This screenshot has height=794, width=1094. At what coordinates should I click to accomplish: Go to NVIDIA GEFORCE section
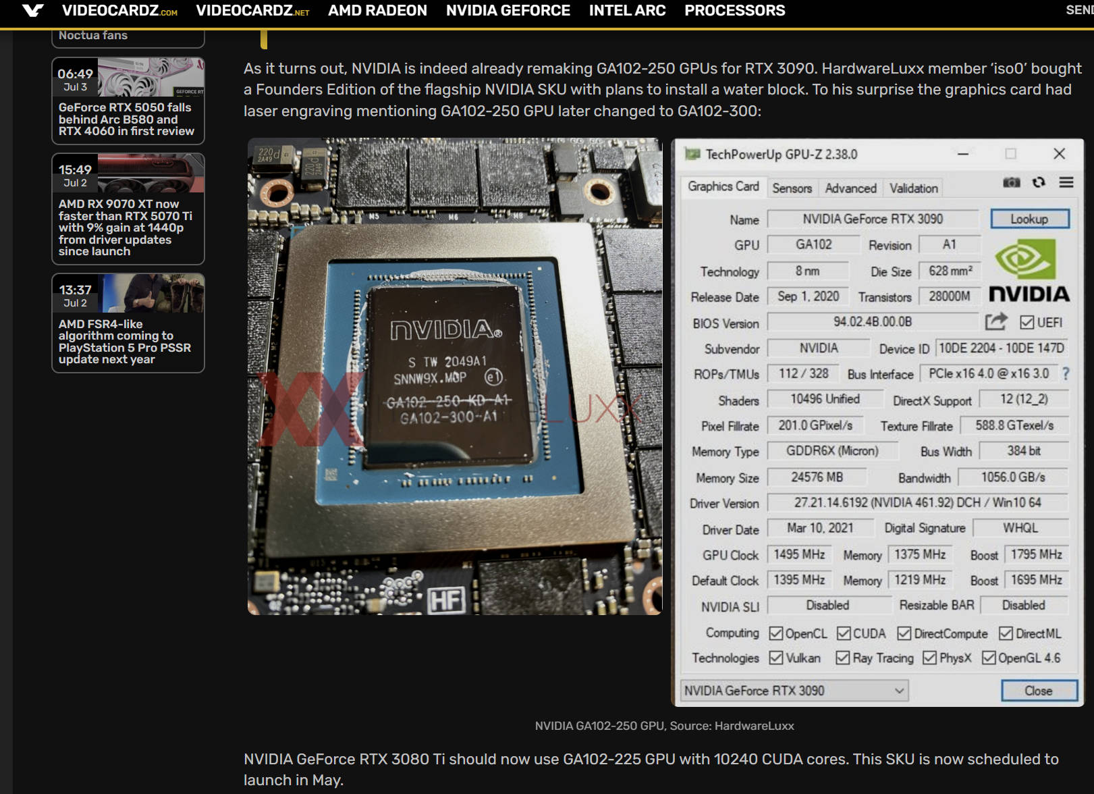[x=508, y=11]
